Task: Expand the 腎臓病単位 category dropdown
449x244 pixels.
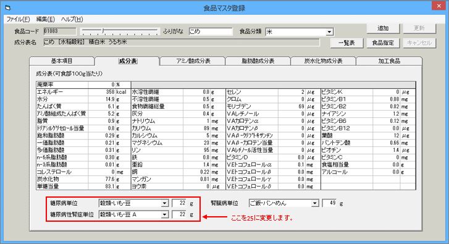Action: (x=315, y=203)
